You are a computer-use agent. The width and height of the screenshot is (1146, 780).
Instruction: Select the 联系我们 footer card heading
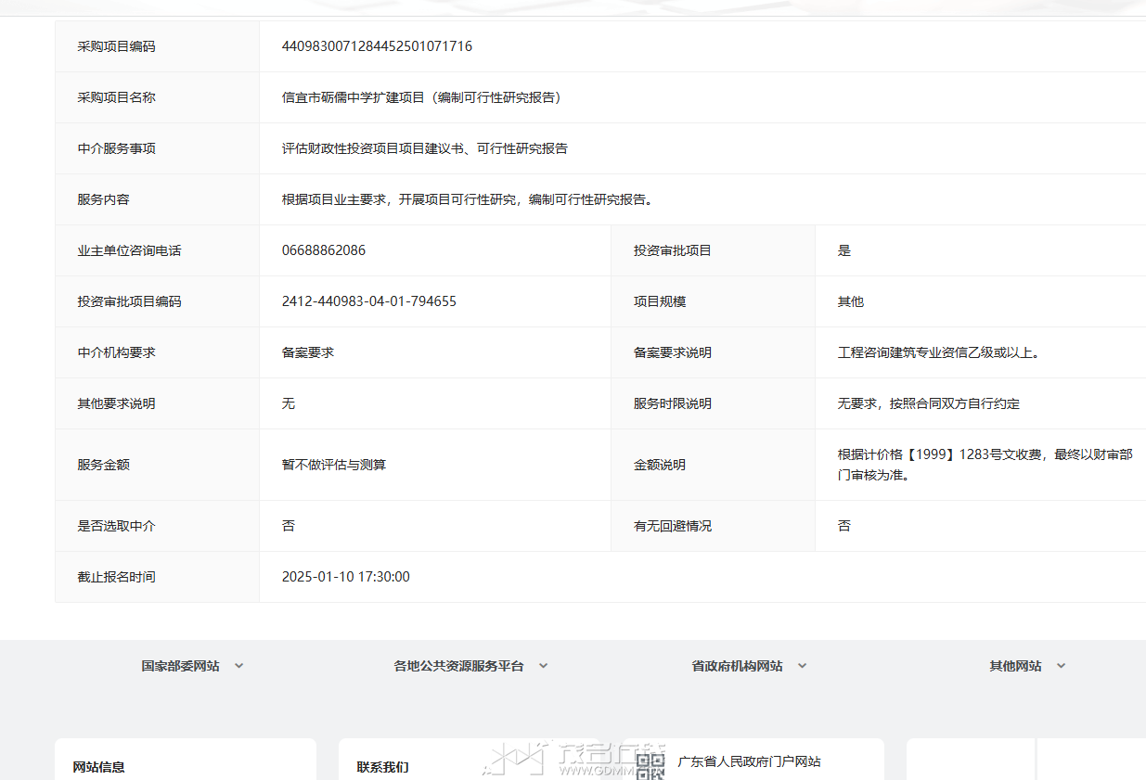click(382, 767)
